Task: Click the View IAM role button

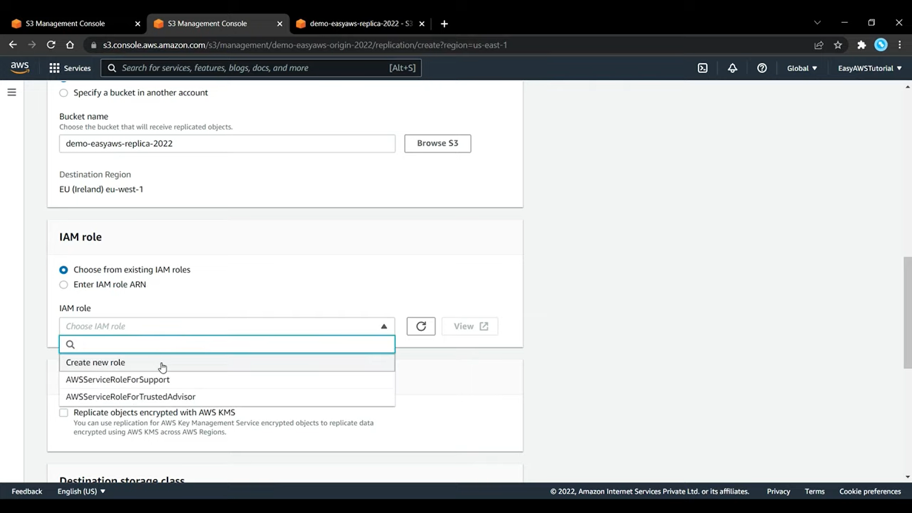Action: click(x=470, y=326)
